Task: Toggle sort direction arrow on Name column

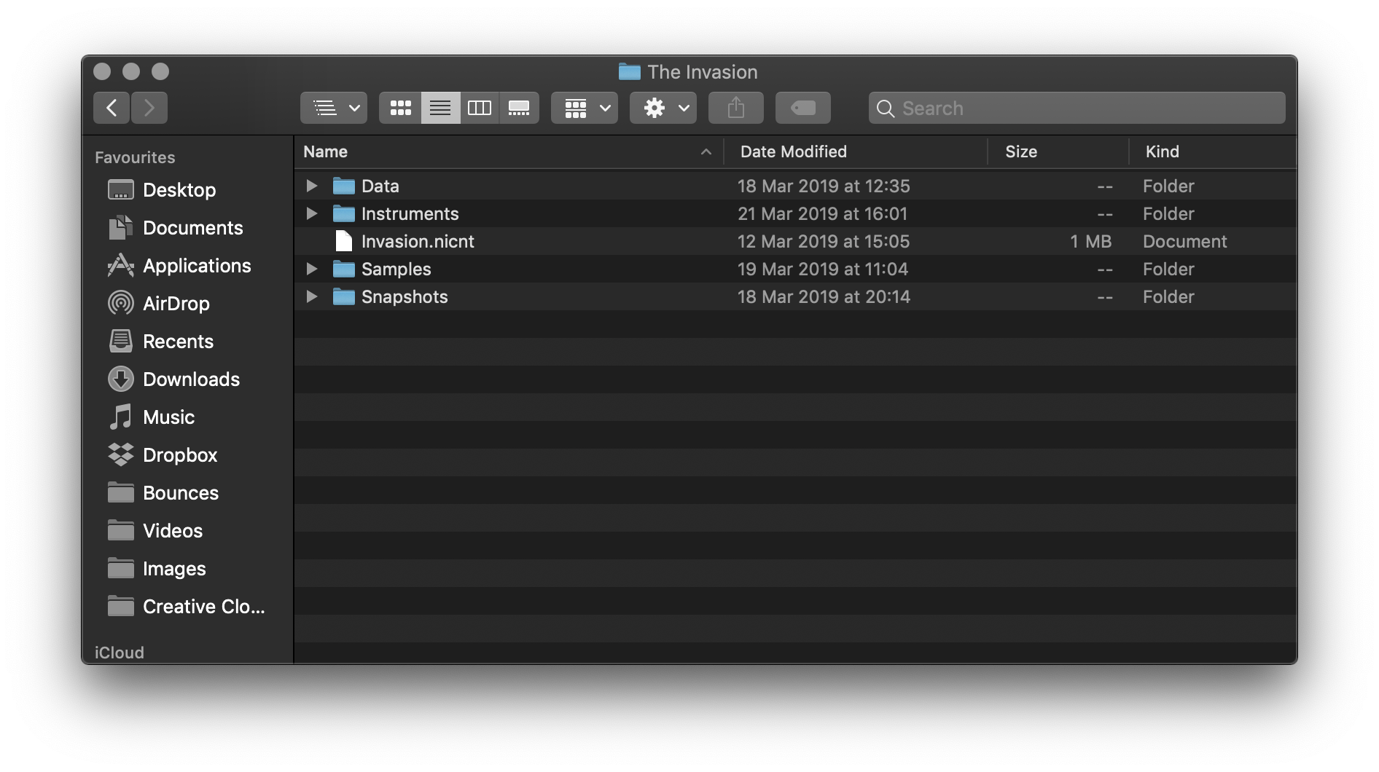Action: [x=706, y=151]
